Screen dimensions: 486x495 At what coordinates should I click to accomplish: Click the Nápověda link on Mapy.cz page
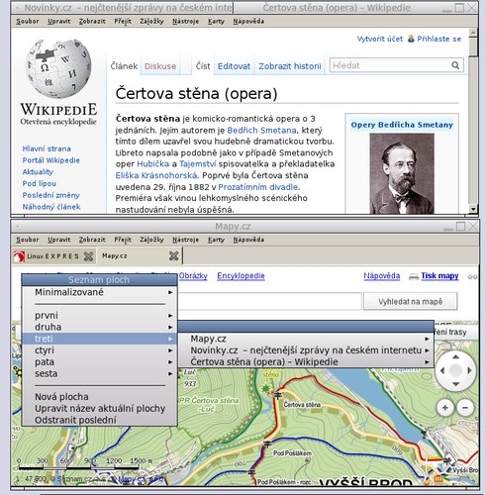click(382, 276)
